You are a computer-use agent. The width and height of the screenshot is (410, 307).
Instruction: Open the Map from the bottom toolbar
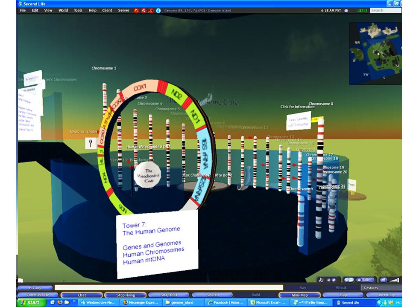(x=343, y=295)
